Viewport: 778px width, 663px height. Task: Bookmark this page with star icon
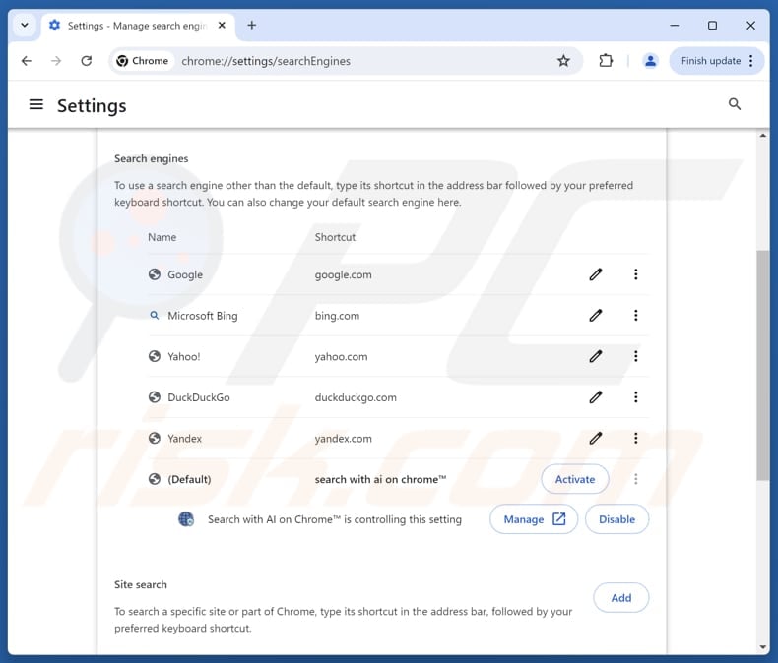563,61
